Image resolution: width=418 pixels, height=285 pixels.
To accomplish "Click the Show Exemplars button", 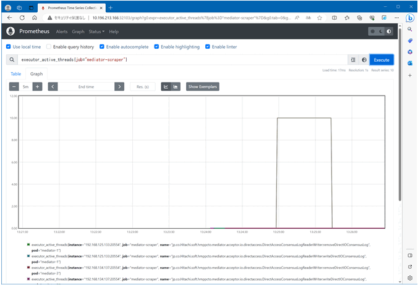I will (203, 87).
